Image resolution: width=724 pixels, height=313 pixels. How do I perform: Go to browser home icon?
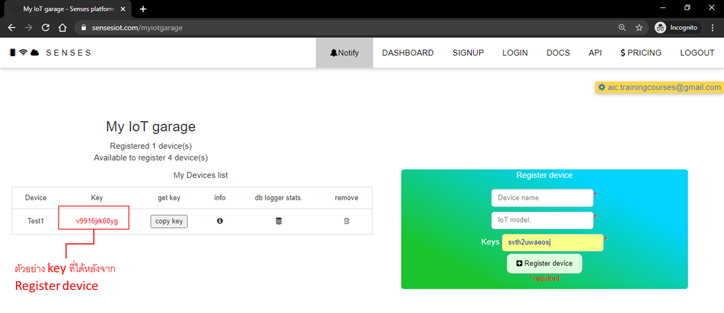click(62, 28)
